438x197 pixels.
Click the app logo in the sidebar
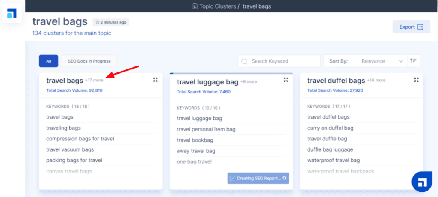pyautogui.click(x=12, y=12)
